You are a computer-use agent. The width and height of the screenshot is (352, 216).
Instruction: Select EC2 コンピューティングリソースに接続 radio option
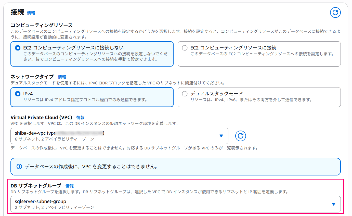(x=185, y=48)
